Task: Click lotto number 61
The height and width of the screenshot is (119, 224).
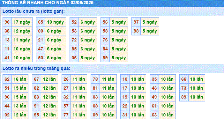Action: pyautogui.click(x=154, y=106)
